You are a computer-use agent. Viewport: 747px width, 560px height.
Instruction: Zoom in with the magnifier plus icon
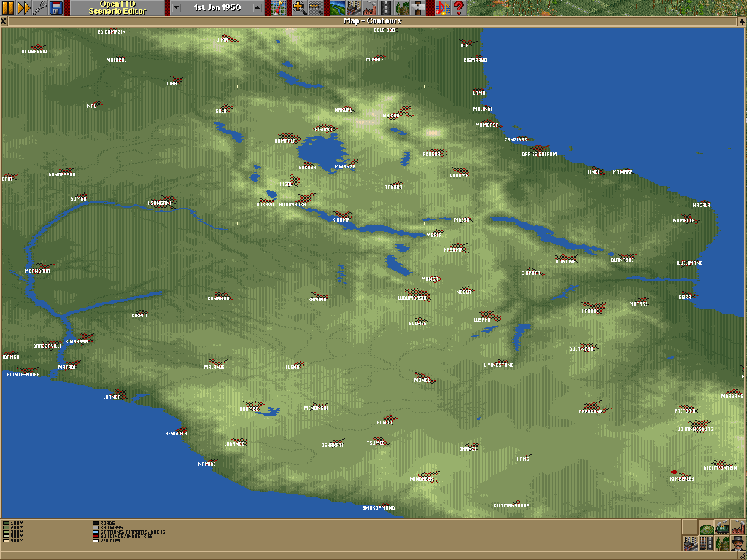[299, 7]
